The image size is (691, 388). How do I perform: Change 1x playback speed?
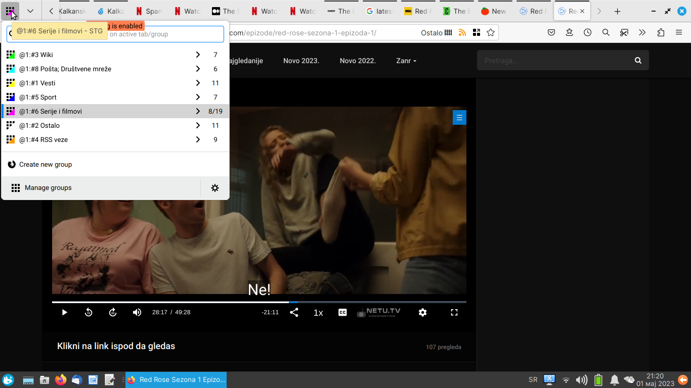(318, 313)
